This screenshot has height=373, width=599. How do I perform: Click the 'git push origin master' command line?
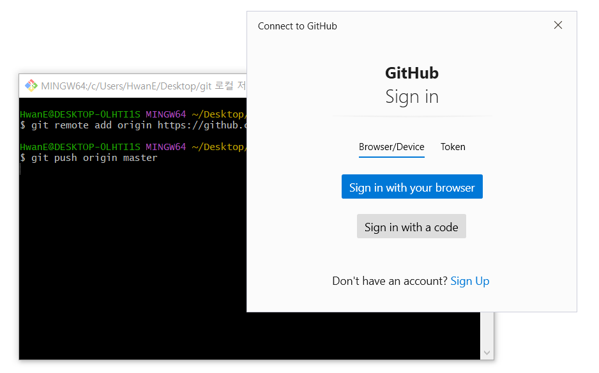[89, 158]
